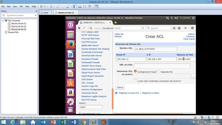Image resolution: width=222 pixels, height=125 pixels.
Task: Click the Library search field
Action: coord(19,15)
